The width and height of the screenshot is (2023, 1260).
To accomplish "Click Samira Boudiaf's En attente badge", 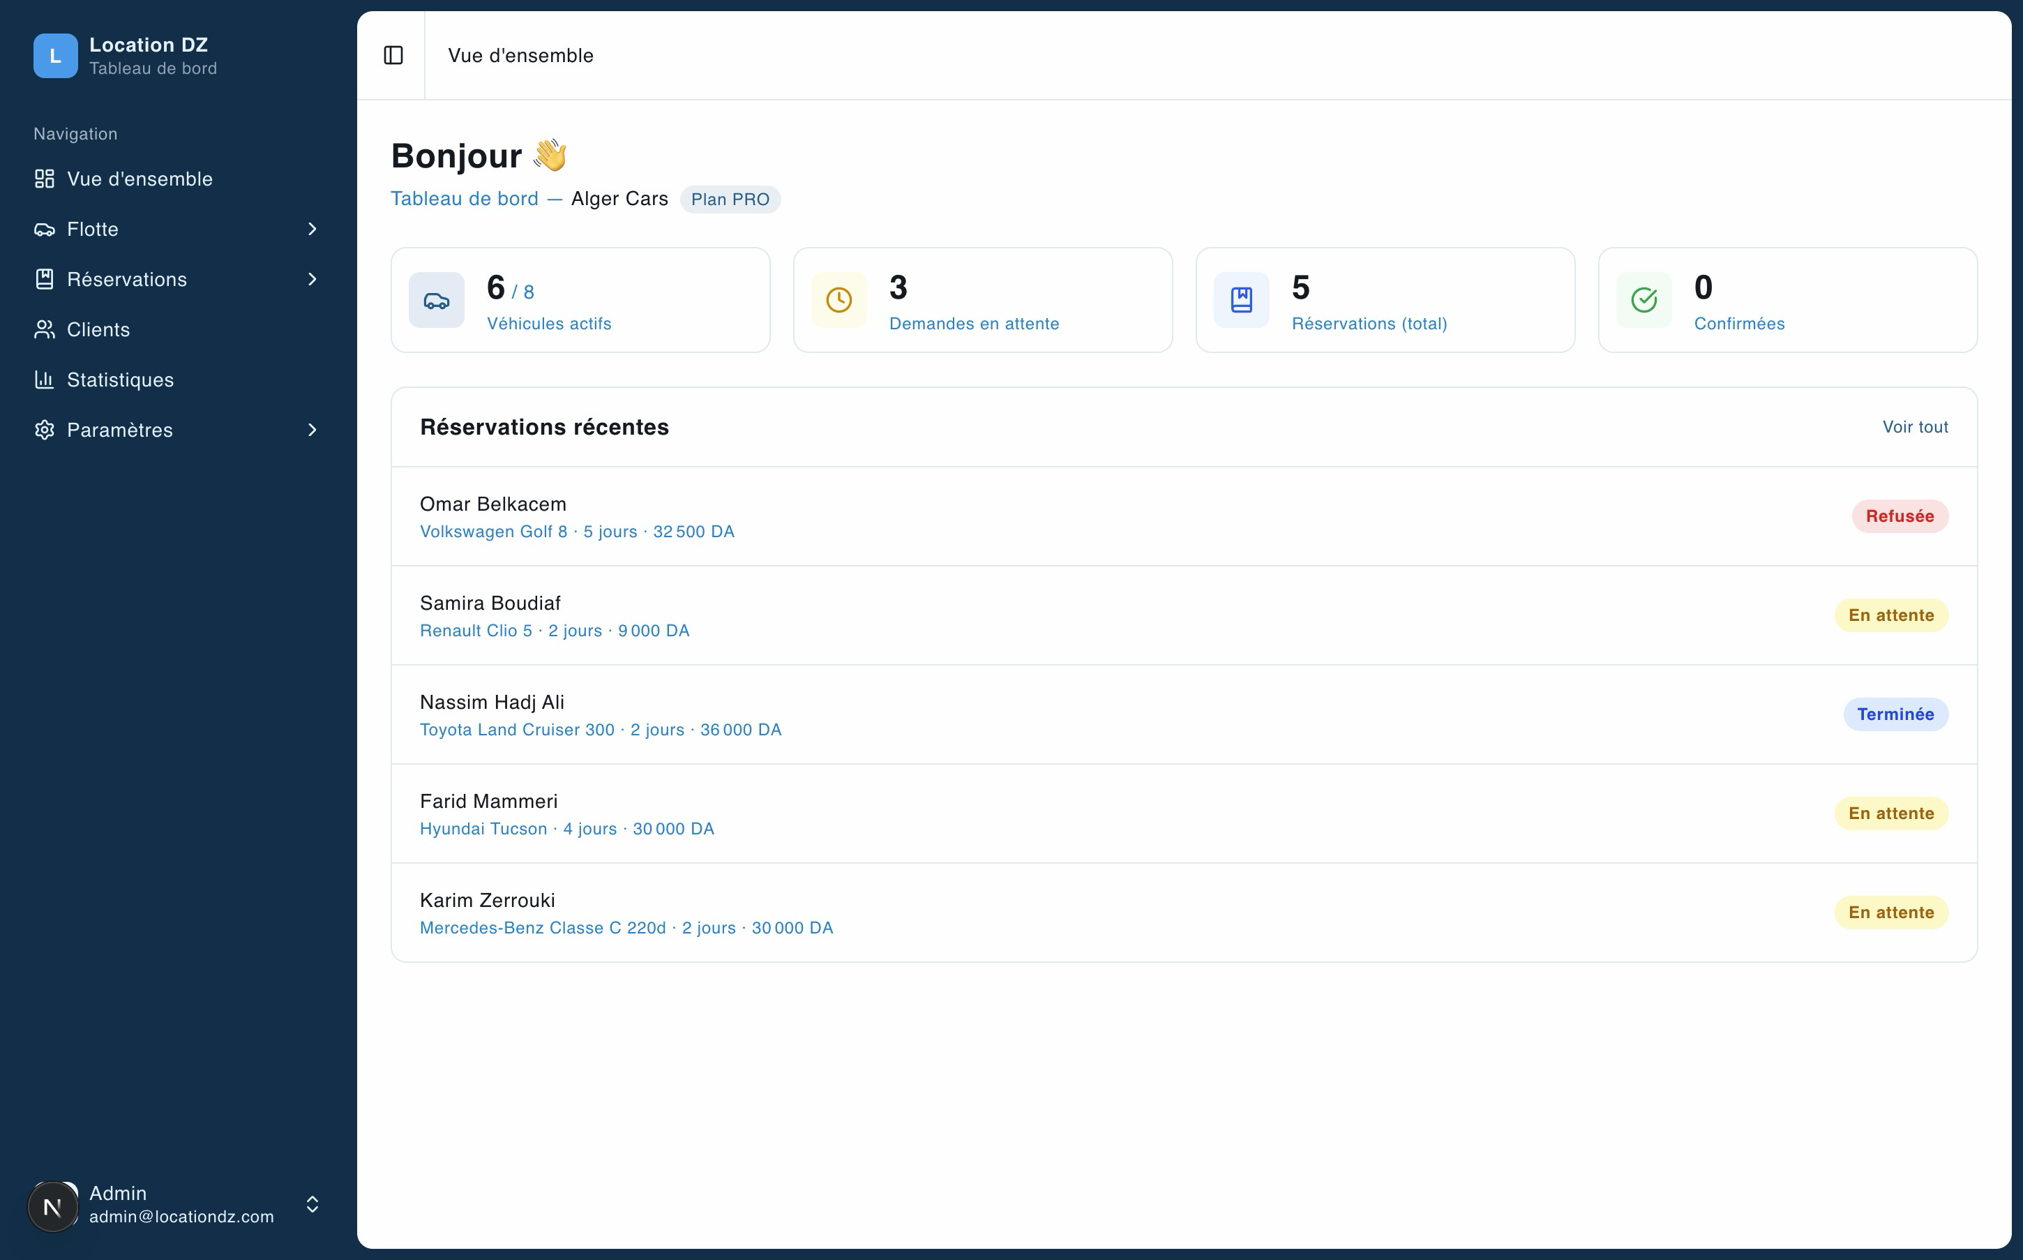I will coord(1891,615).
